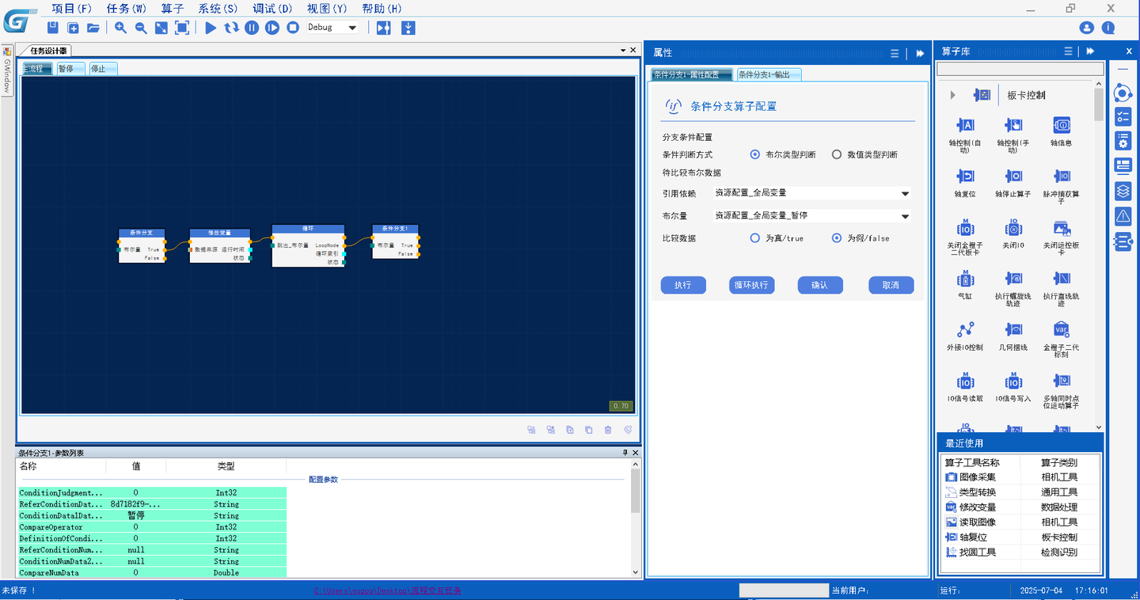The width and height of the screenshot is (1140, 600).
Task: Select the 数值类型判断 radio button
Action: pyautogui.click(x=837, y=154)
